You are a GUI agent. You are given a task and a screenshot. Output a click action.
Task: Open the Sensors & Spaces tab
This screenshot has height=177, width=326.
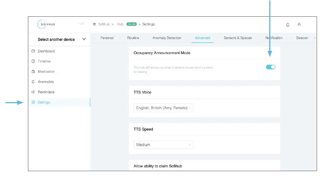pyautogui.click(x=238, y=38)
